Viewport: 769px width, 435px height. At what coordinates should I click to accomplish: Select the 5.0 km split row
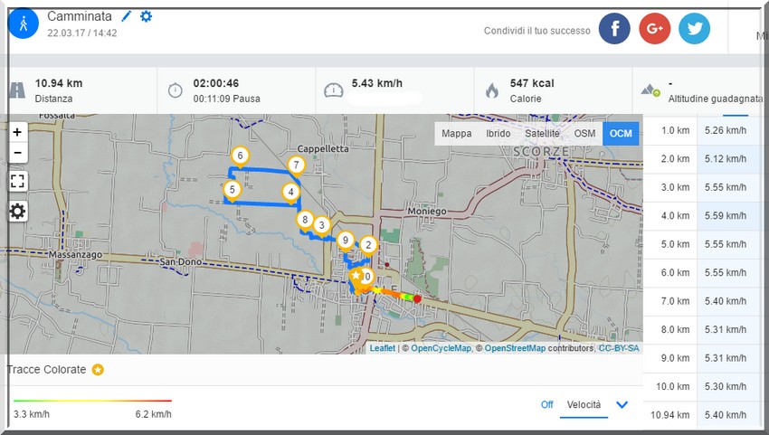click(703, 244)
